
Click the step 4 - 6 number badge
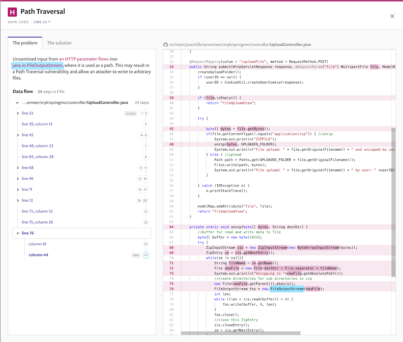[144, 135]
